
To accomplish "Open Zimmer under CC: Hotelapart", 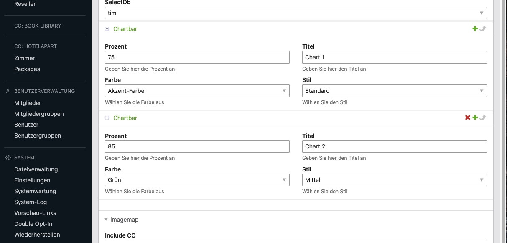I will pyautogui.click(x=25, y=58).
